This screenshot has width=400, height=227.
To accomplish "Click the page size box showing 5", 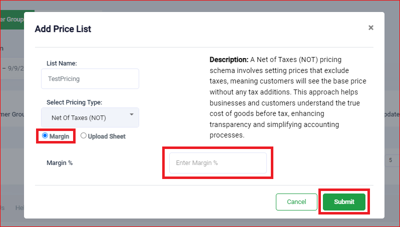I will (x=392, y=160).
